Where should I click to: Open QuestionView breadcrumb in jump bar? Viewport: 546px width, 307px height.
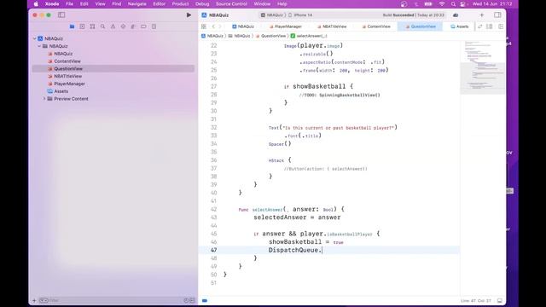point(270,36)
